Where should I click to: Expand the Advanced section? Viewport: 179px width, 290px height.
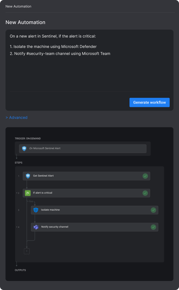(16, 117)
